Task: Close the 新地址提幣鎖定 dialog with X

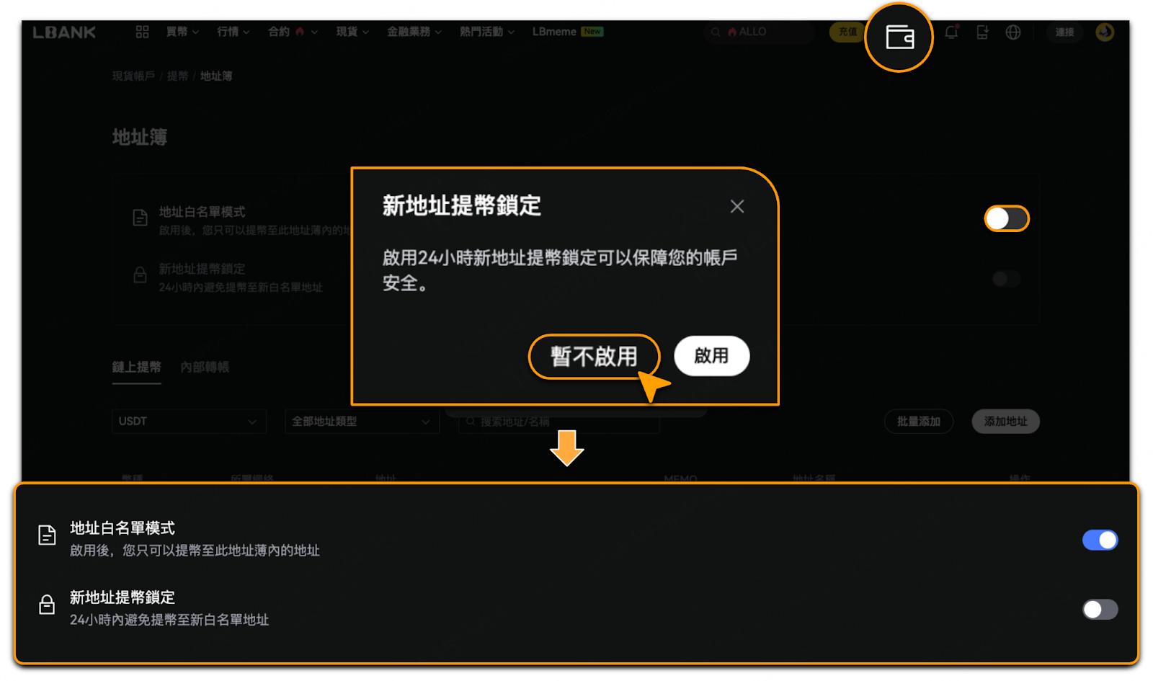Action: point(736,207)
